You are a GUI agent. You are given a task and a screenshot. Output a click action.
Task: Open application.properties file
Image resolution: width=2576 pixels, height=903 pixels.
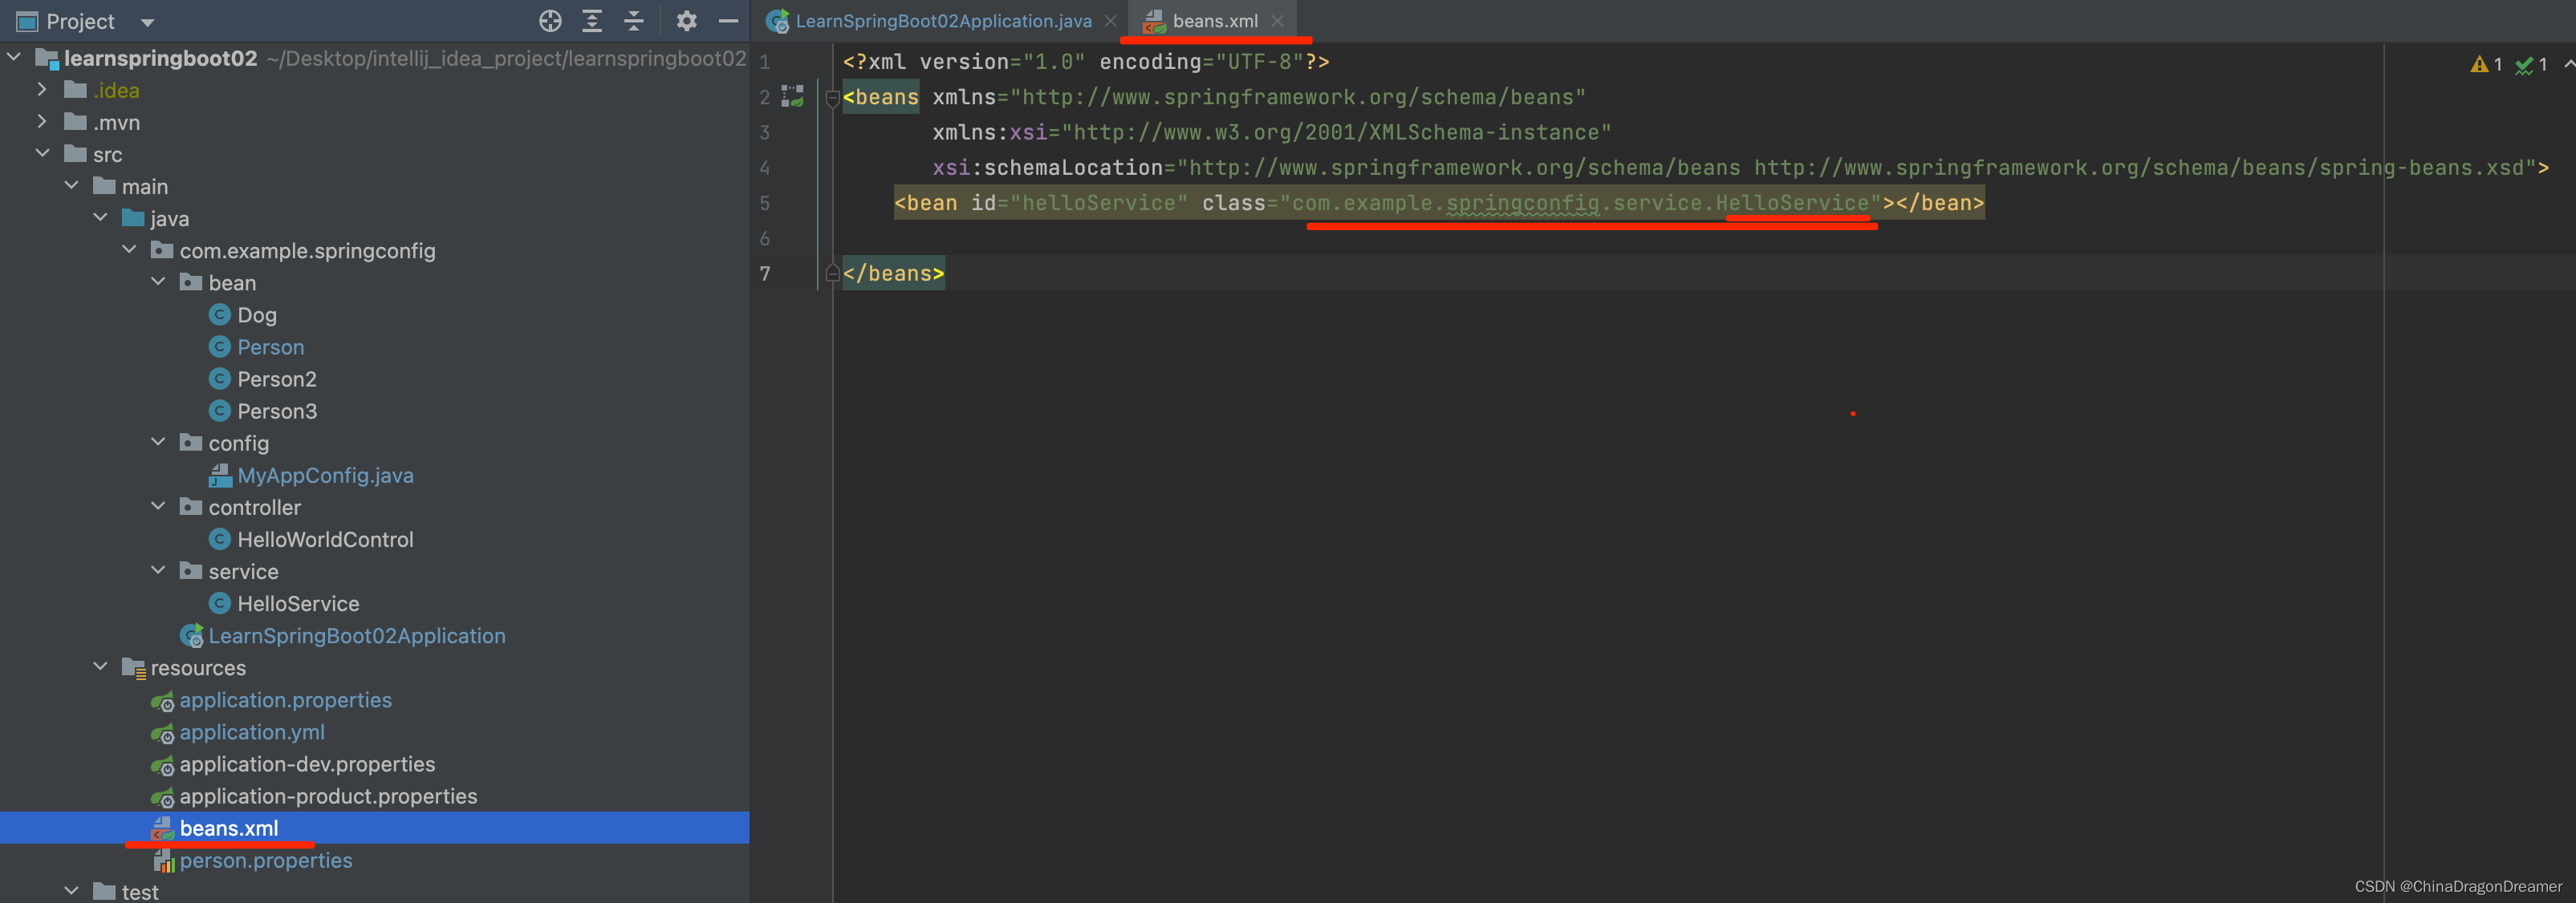(x=286, y=700)
